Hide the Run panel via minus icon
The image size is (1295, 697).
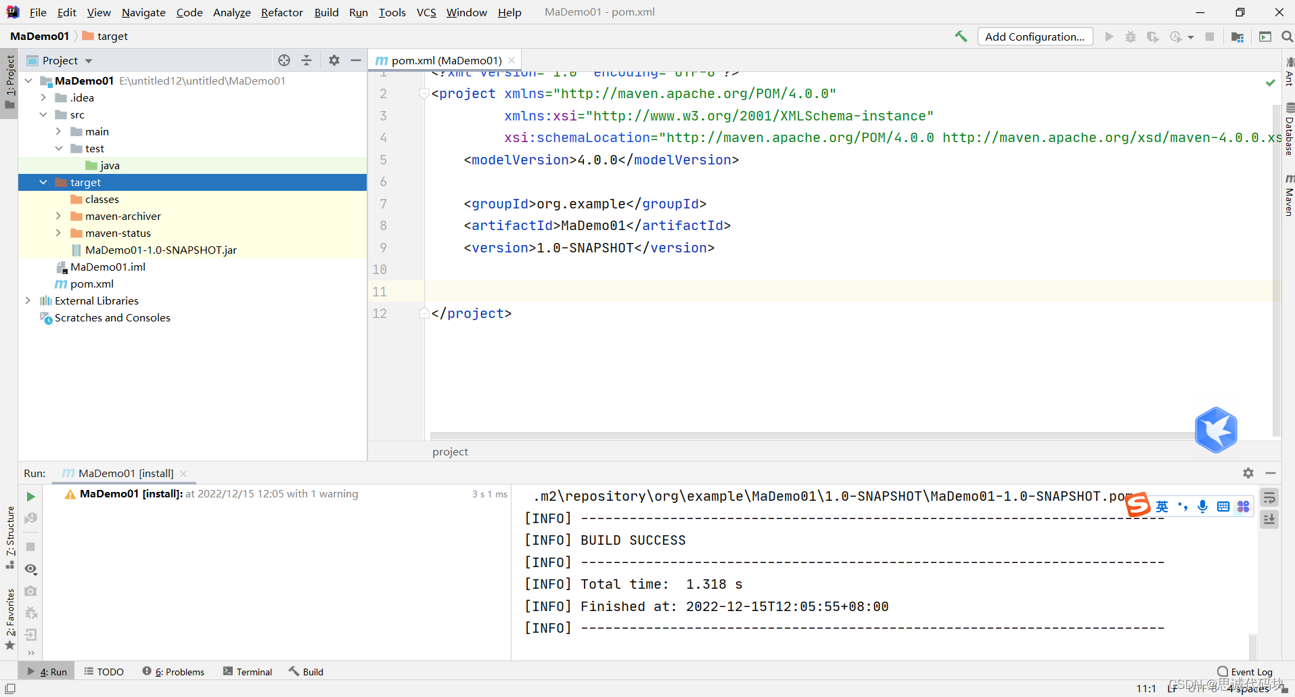[1271, 473]
